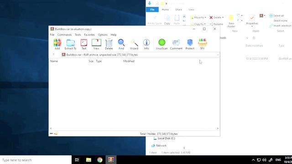Click the left arrow of WinRAR horizontal scrollbar
This screenshot has width=292, height=164.
coord(51,128)
